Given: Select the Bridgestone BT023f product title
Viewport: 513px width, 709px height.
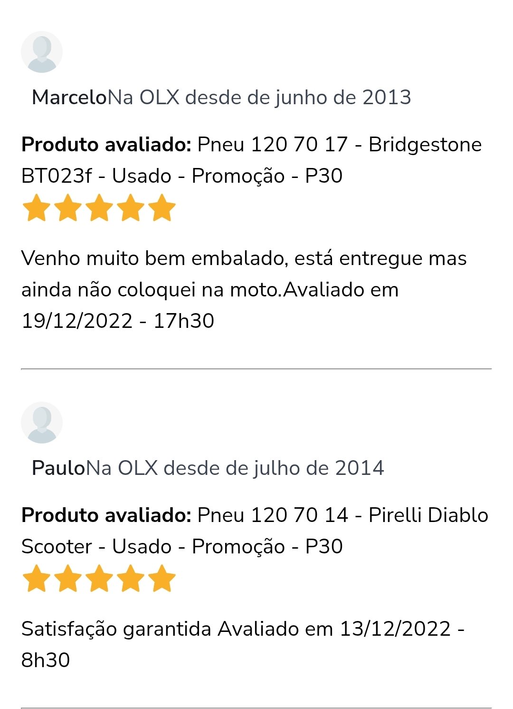Looking at the screenshot, I should 252,160.
